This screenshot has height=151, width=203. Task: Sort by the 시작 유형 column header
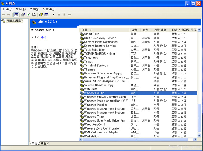pyautogui.click(x=161, y=30)
